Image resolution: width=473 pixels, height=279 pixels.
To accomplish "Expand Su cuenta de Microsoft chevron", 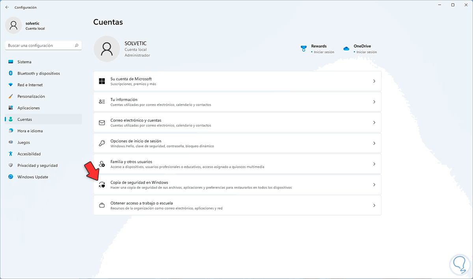I will click(x=374, y=81).
